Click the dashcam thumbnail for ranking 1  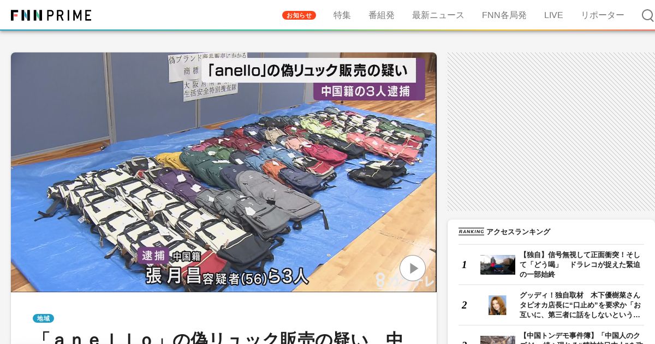pos(498,265)
